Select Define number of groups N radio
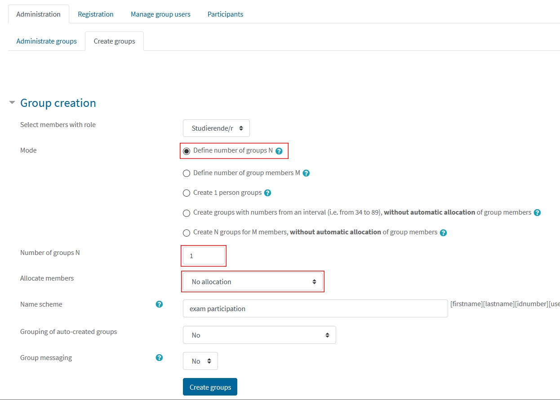 click(x=187, y=151)
